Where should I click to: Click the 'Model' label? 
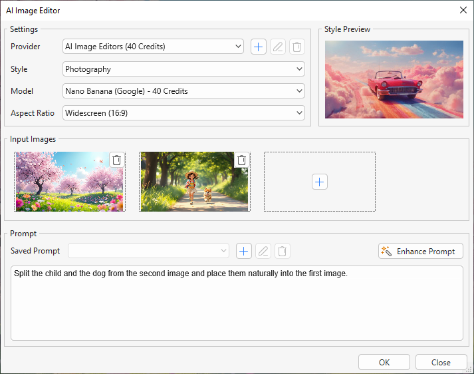pos(22,91)
